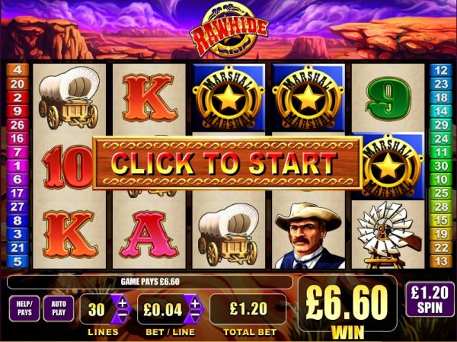Increase bet per line with plus
The height and width of the screenshot is (342, 457).
[195, 302]
